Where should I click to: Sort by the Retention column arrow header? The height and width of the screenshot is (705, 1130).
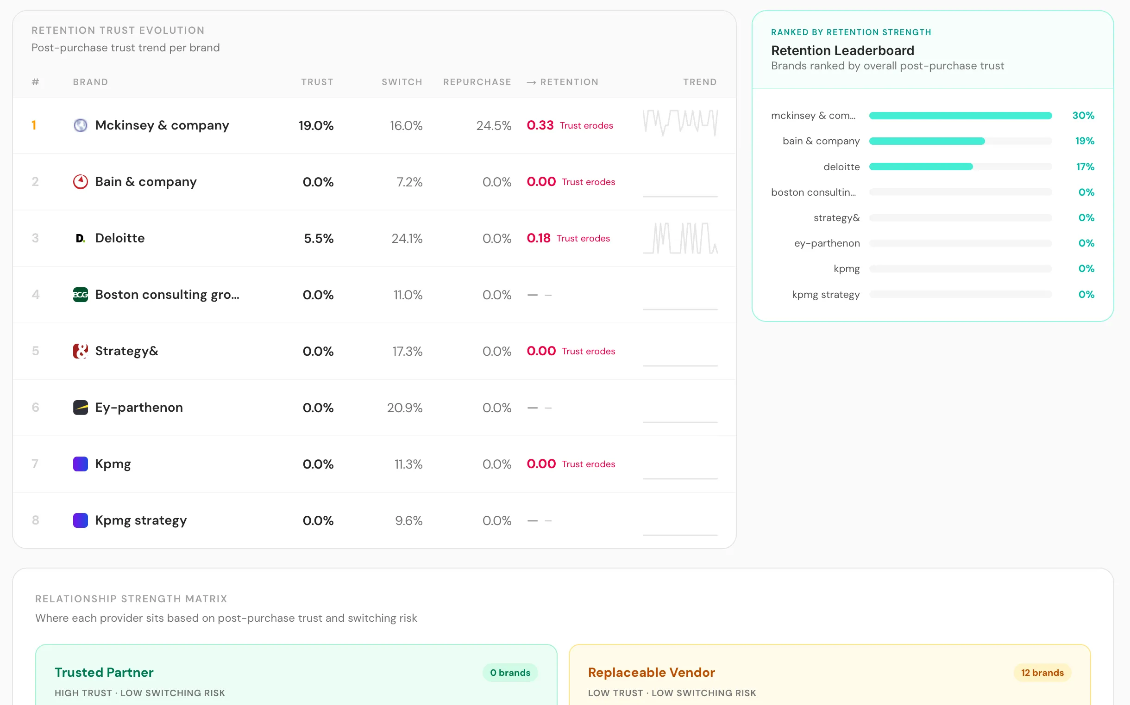point(562,82)
